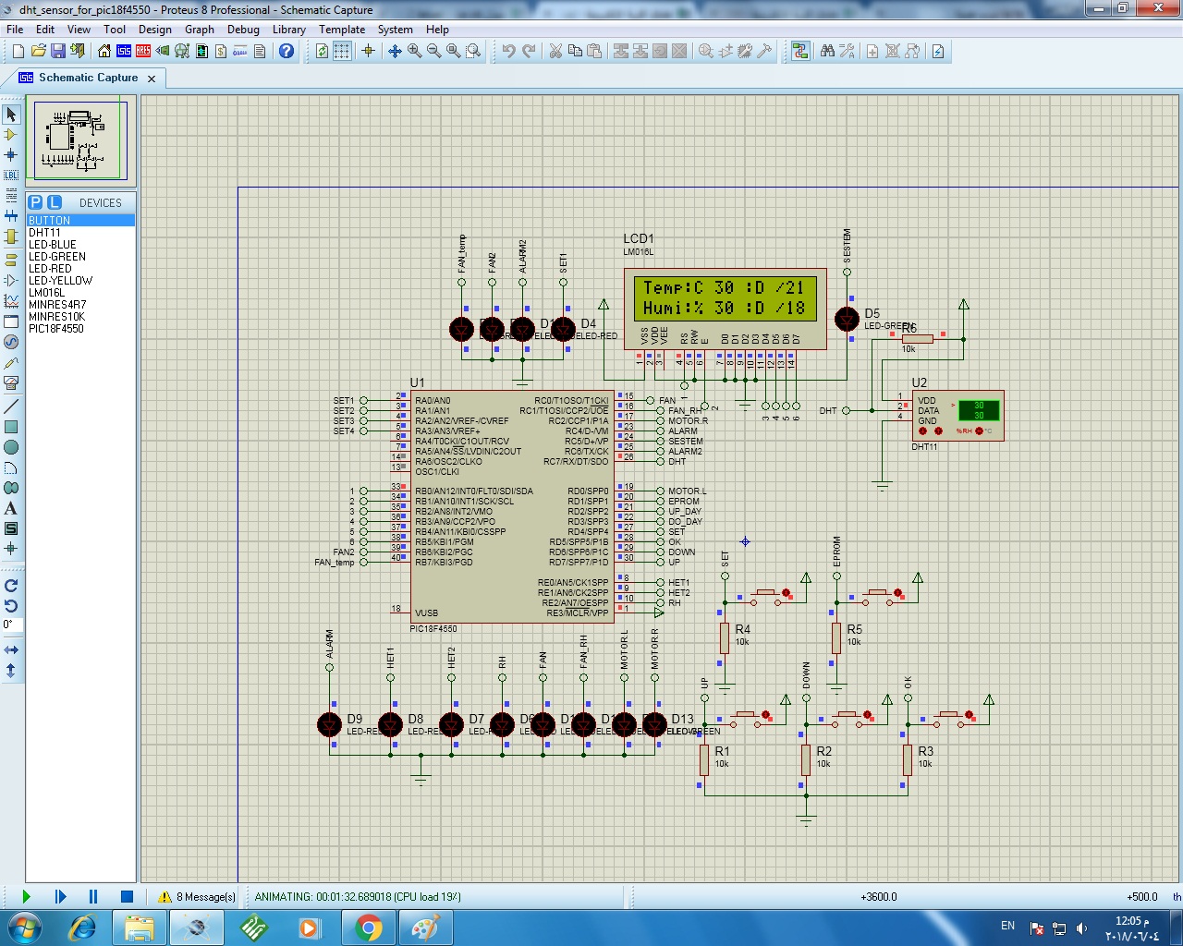Click the Search and Tag binoculars icon
This screenshot has height=946, width=1183.
click(x=827, y=52)
